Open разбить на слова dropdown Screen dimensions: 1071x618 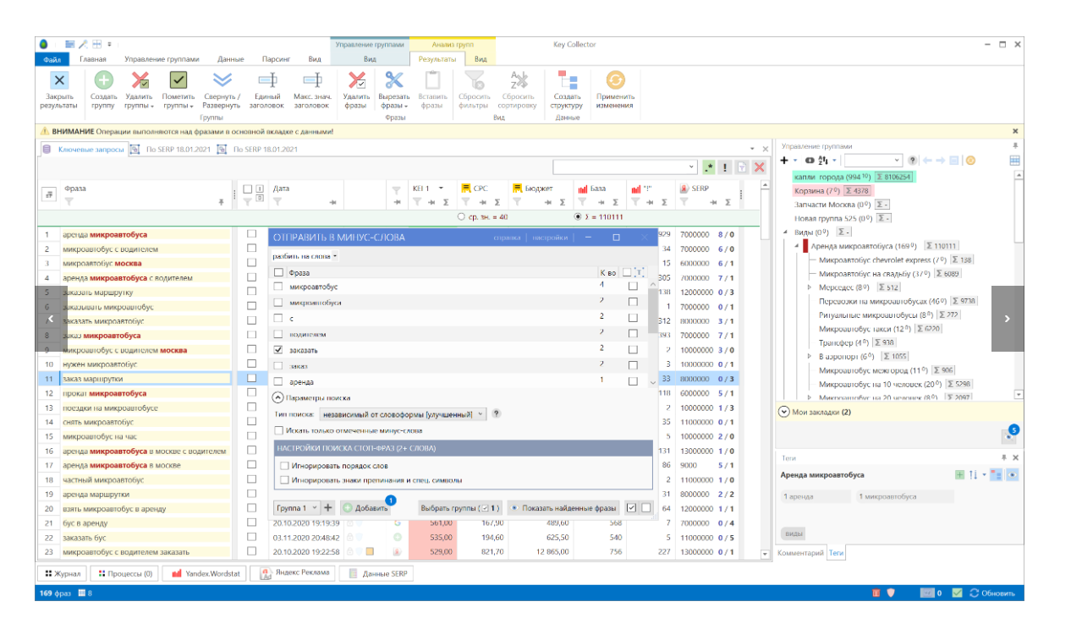(305, 255)
